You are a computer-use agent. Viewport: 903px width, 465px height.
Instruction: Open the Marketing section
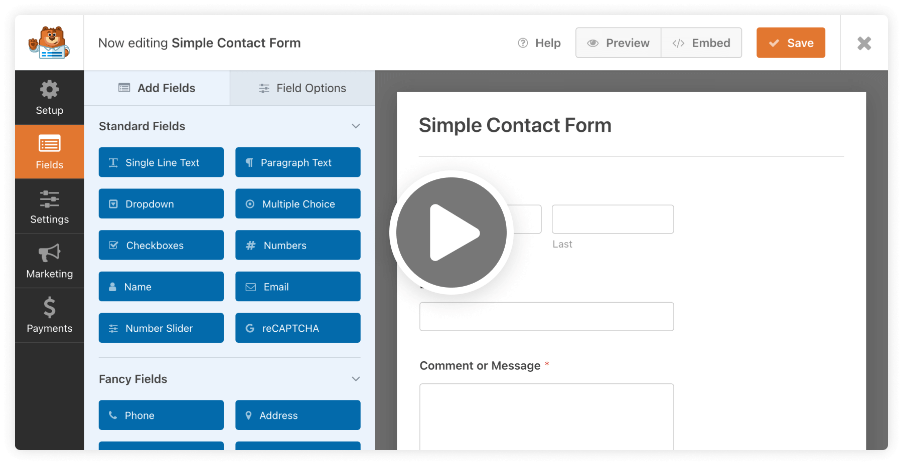49,261
